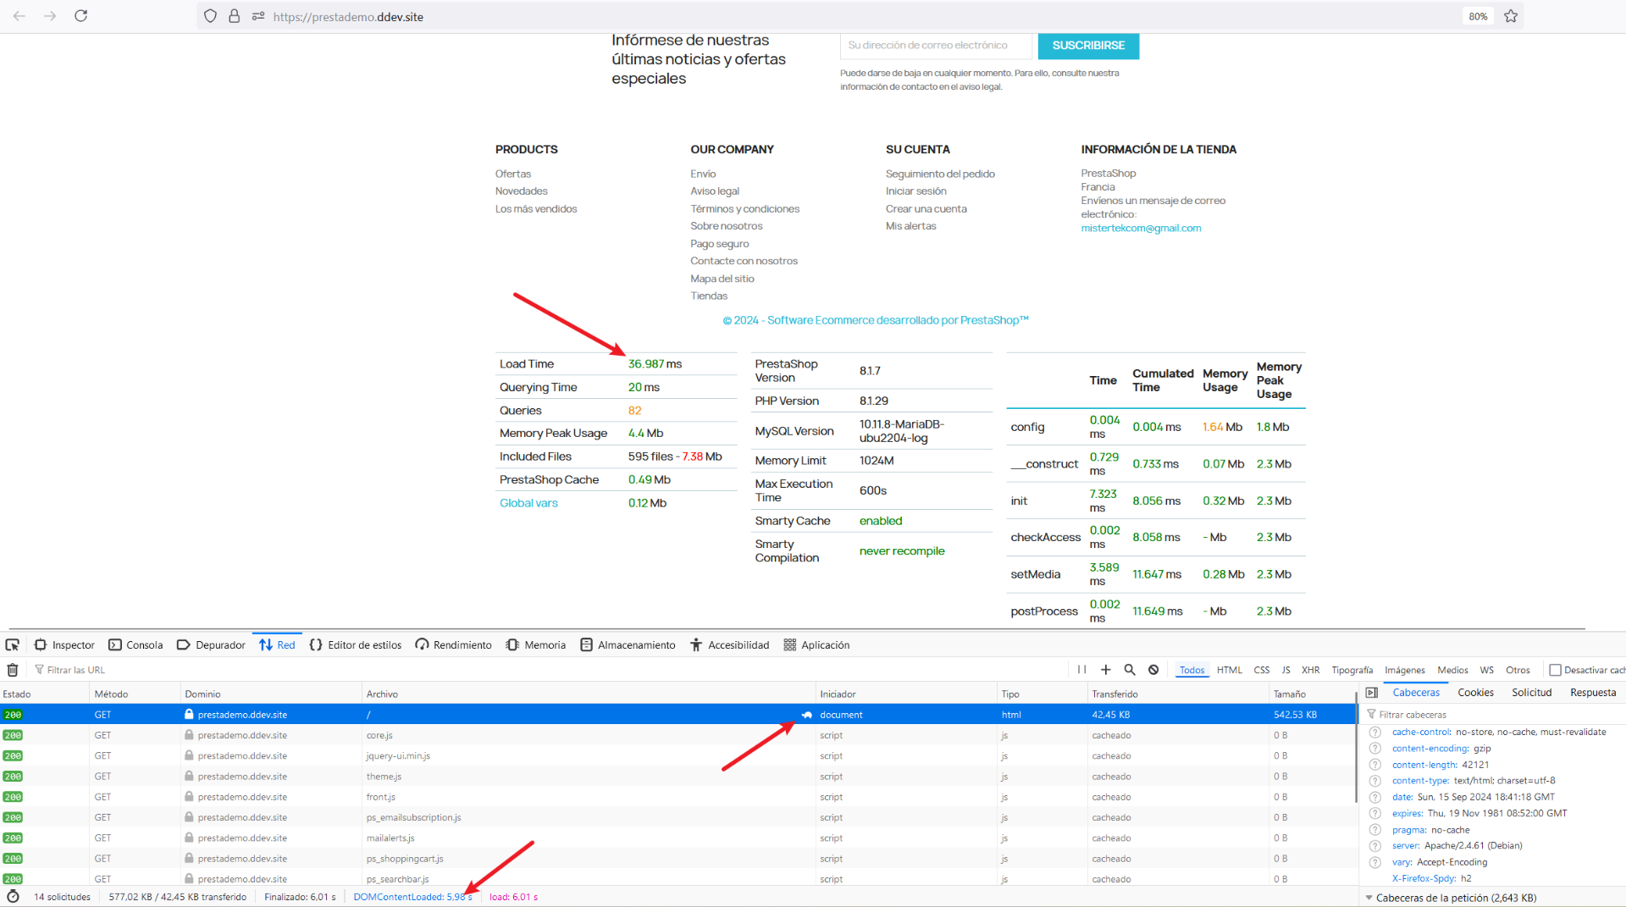Open the perf analysis stopwatch icon

coord(13,897)
